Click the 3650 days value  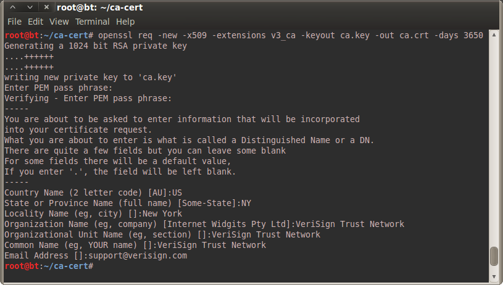tap(473, 36)
